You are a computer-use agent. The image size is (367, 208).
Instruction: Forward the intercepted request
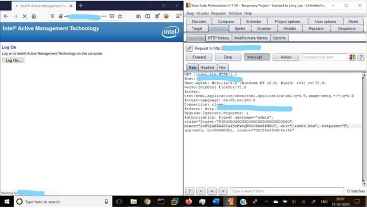199,57
